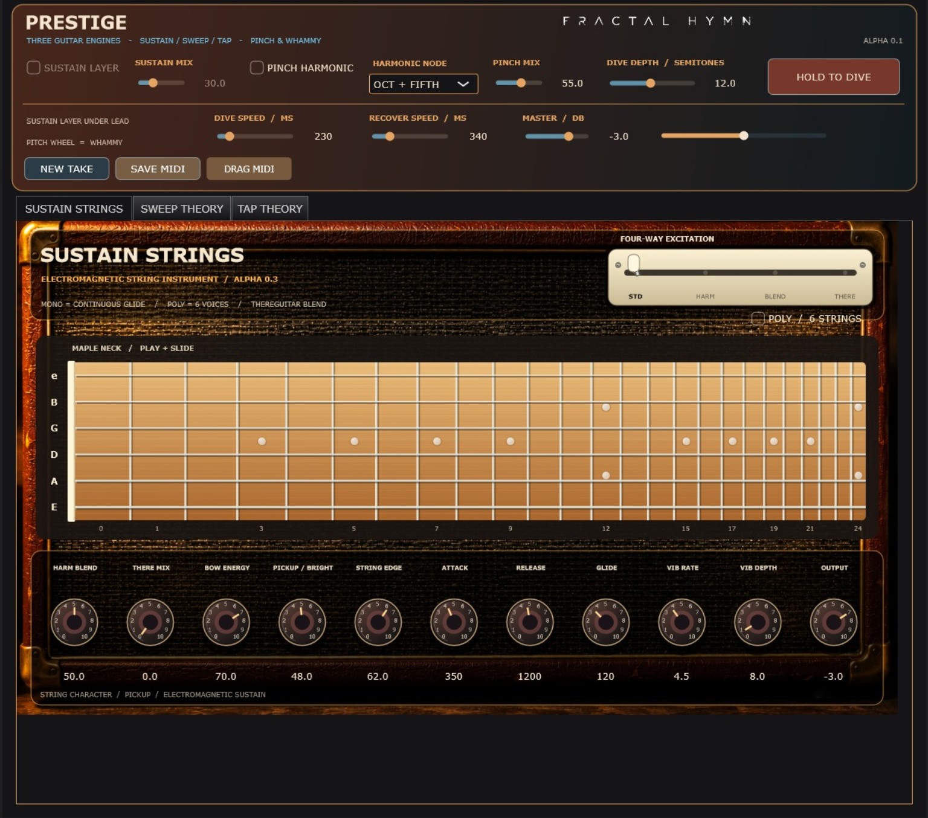Image resolution: width=928 pixels, height=818 pixels.
Task: Click the Release value 1200
Action: (529, 677)
